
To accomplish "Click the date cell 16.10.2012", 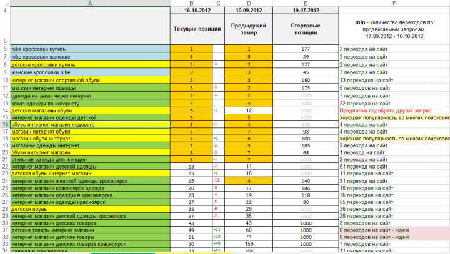I will (197, 11).
